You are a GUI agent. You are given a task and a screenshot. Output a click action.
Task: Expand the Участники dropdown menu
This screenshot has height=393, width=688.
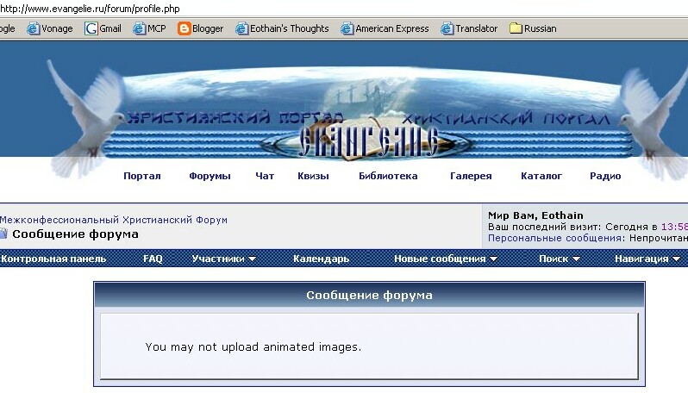pos(223,259)
